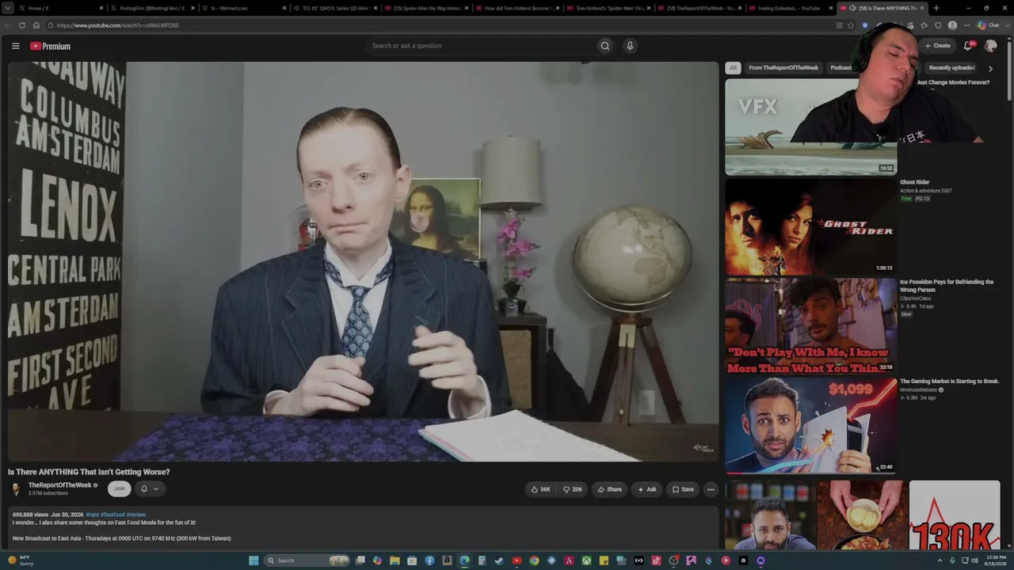This screenshot has width=1014, height=570.
Task: Click 'The Gaming Market is Starting to Break' title
Action: click(x=949, y=382)
